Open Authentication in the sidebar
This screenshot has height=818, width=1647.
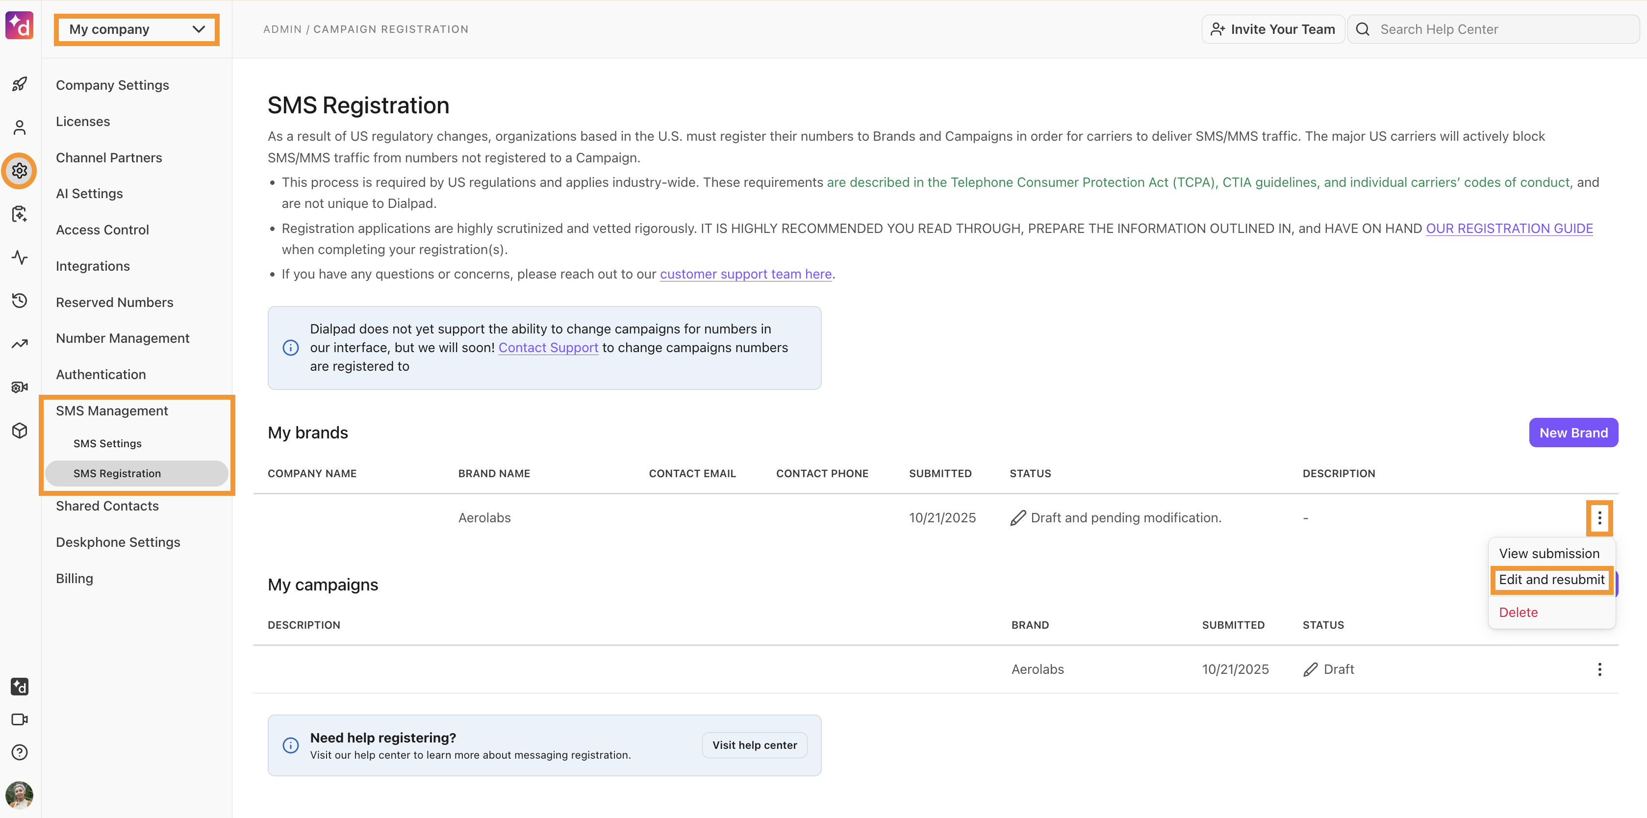(101, 374)
